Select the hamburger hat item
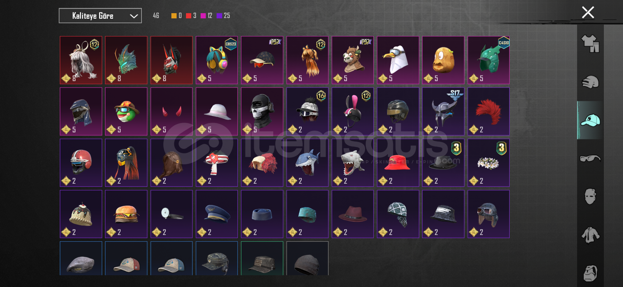The height and width of the screenshot is (287, 623). (126, 214)
